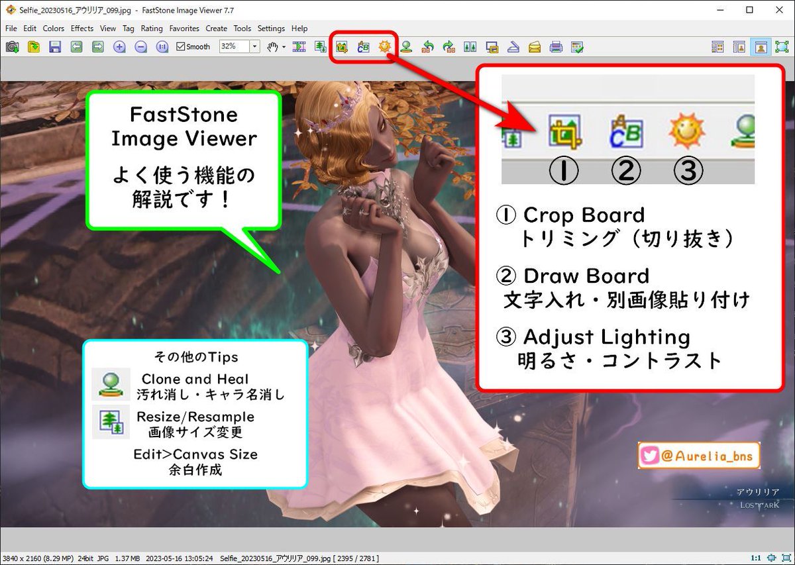795x565 pixels.
Task: Open the File menu
Action: [x=11, y=28]
